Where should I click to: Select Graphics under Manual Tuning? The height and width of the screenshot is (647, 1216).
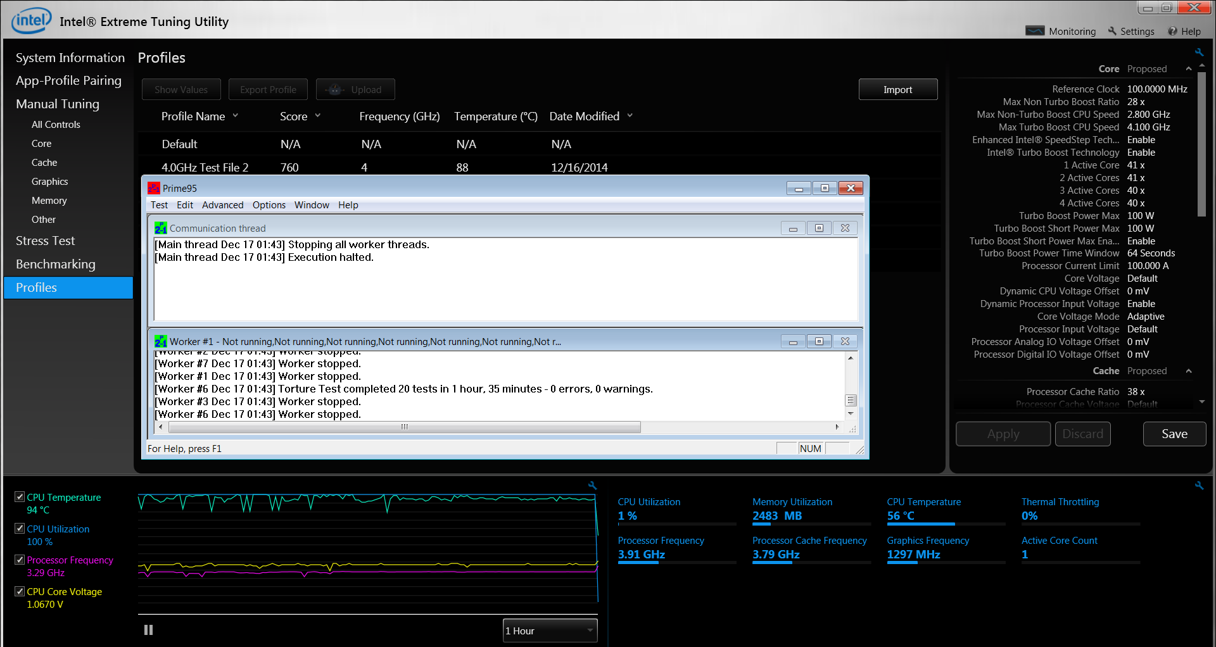[50, 182]
